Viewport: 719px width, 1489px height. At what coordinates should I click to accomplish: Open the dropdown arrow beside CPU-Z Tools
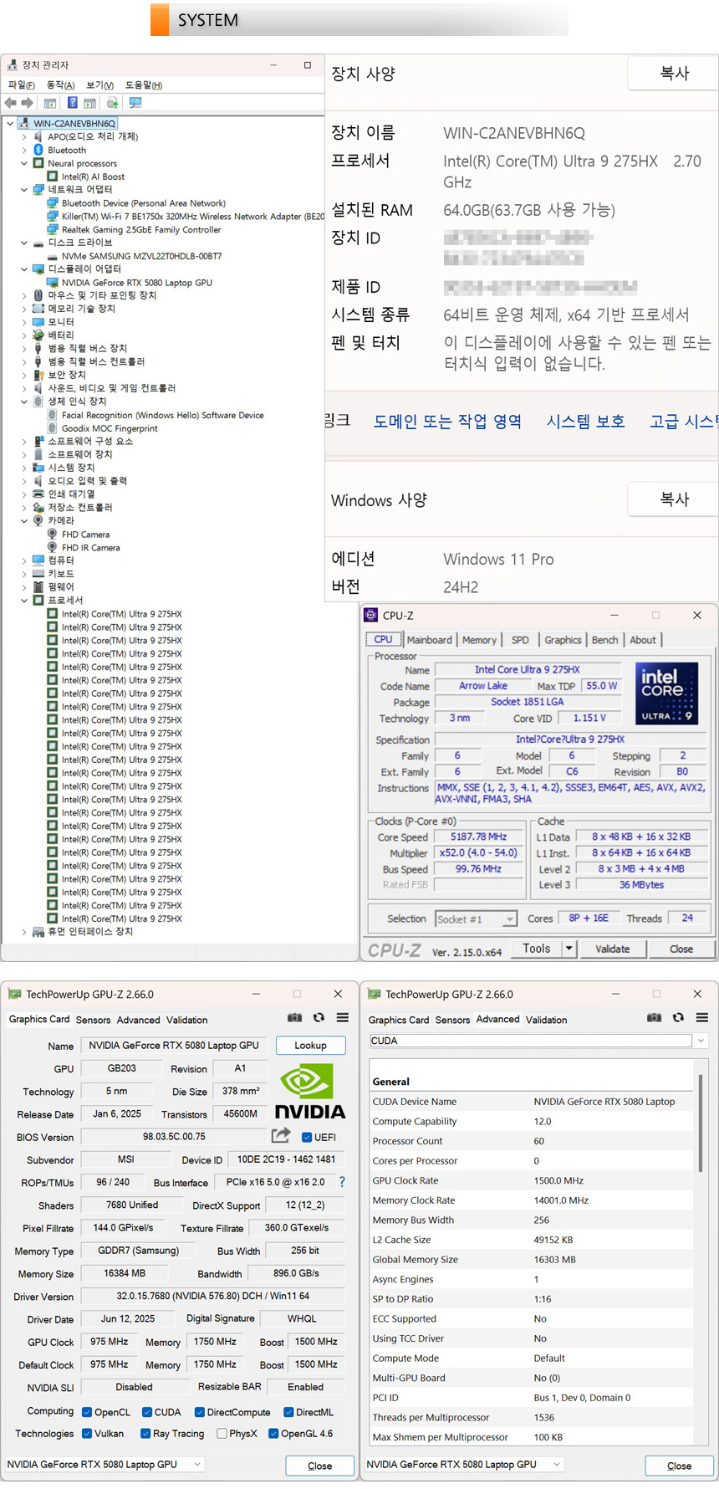coord(569,949)
